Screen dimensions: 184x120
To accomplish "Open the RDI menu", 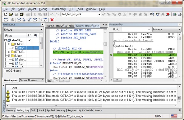I will click(71, 9).
